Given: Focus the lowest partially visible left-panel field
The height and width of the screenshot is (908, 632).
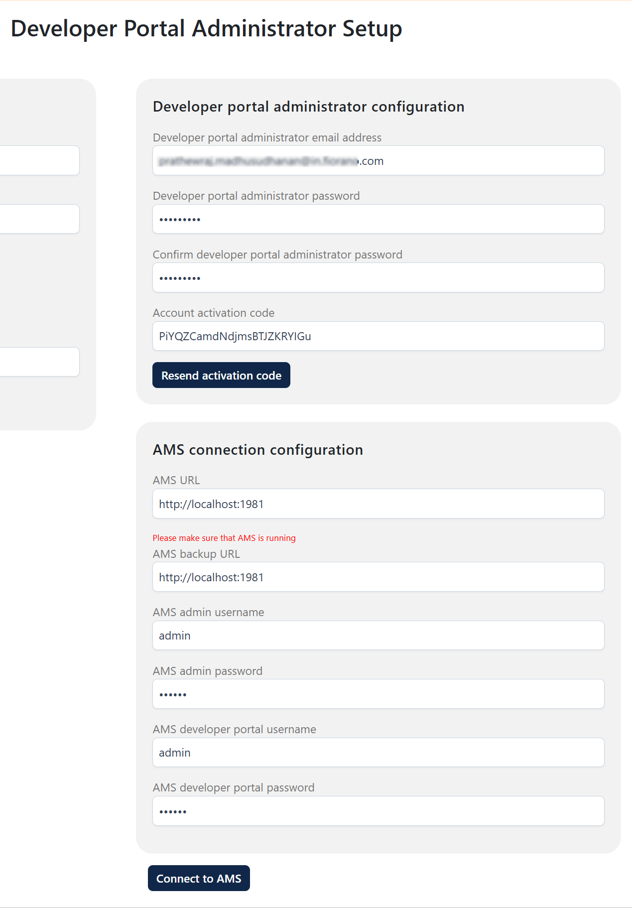Looking at the screenshot, I should click(39, 362).
